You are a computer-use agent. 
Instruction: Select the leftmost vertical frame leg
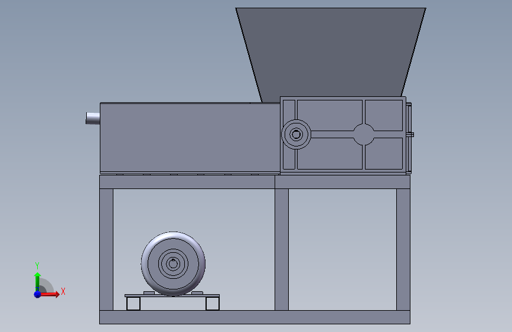[x=106, y=249]
